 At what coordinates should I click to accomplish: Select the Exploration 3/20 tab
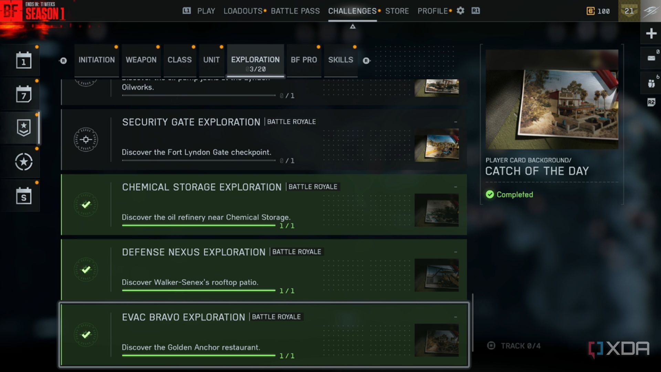(255, 61)
